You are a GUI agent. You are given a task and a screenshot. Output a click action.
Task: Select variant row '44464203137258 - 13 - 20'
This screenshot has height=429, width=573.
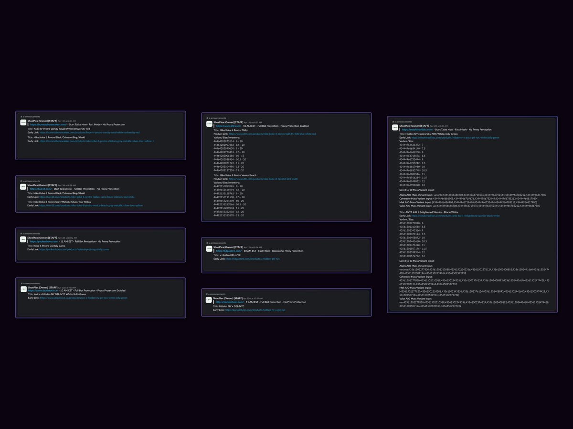coord(229,170)
